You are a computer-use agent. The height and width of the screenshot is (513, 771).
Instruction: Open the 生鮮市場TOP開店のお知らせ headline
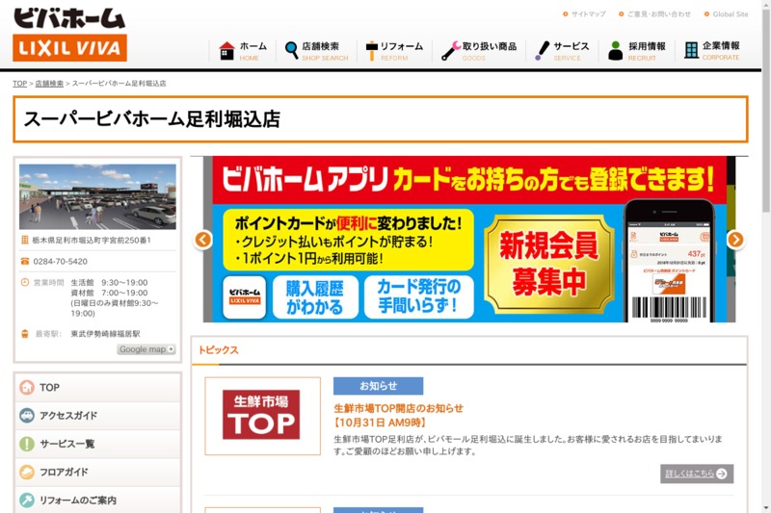click(x=398, y=408)
